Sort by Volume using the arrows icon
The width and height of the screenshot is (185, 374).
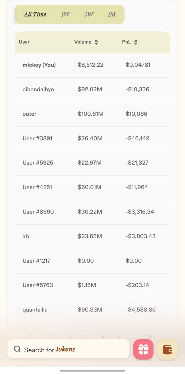pyautogui.click(x=96, y=42)
